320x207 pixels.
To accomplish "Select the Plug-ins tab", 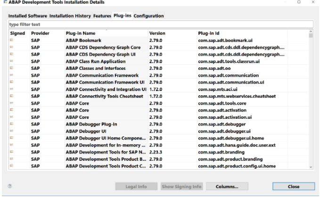I will click(122, 16).
